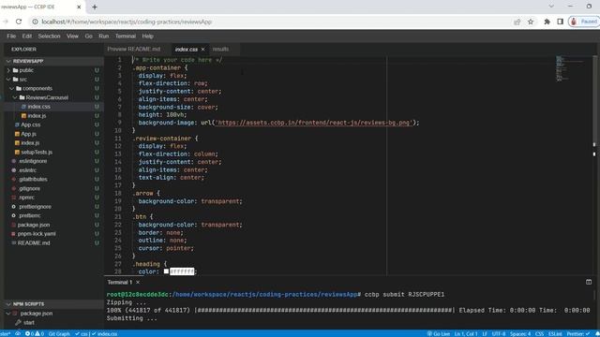Change the CSS language mode
600x337 pixels.
[x=539, y=333]
